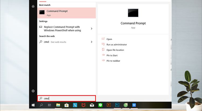The height and width of the screenshot is (111, 202).
Task: Click the settings icon beside Replace Command Prompt
Action: click(x=41, y=27)
